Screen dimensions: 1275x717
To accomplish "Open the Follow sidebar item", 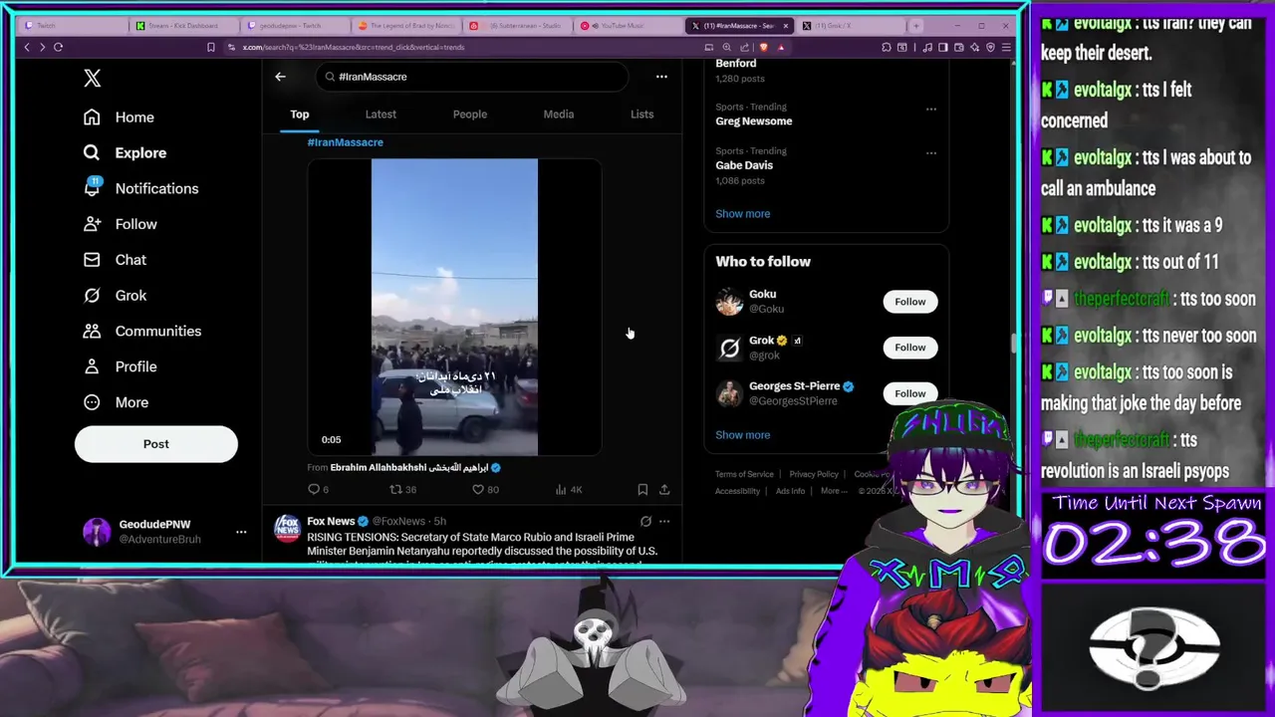I will (x=120, y=224).
